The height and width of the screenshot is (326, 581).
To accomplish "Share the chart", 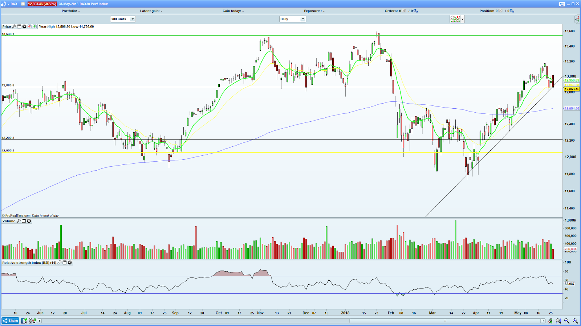I will click(11, 321).
